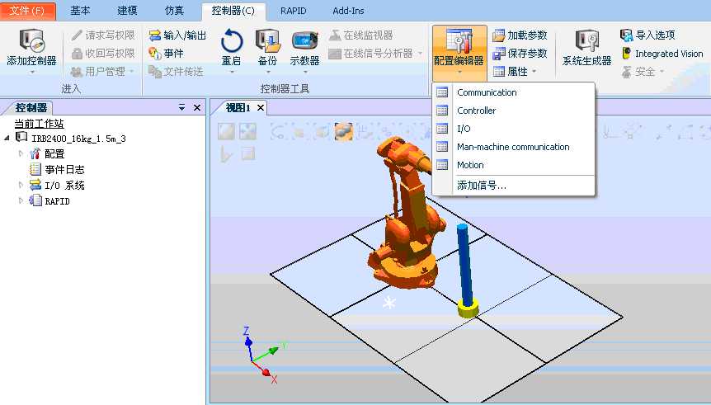Open the 示教器 flex pendant icon
Image resolution: width=711 pixels, height=405 pixels.
304,40
